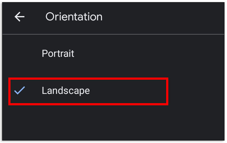The image size is (227, 143).
Task: Go back from the Orientation screen
Action: click(19, 17)
